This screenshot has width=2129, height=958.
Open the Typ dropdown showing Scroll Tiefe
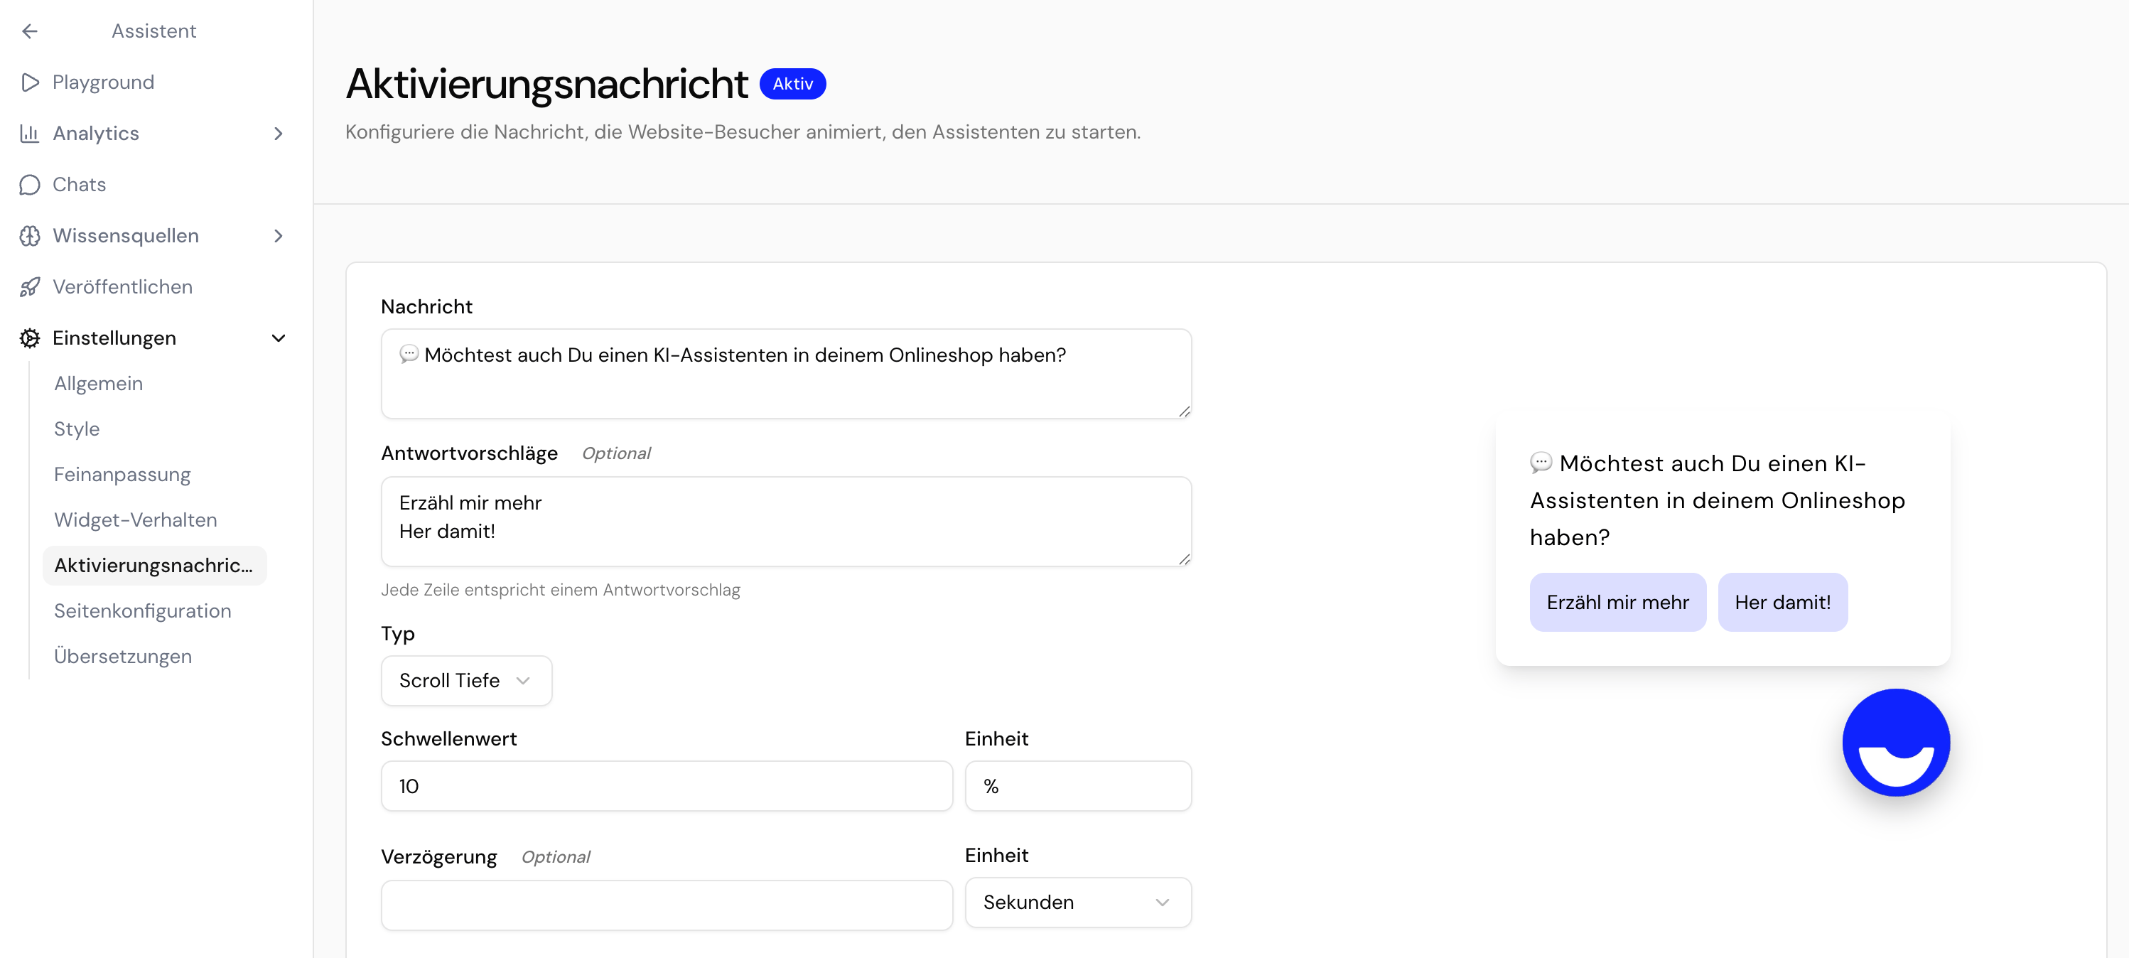coord(466,680)
